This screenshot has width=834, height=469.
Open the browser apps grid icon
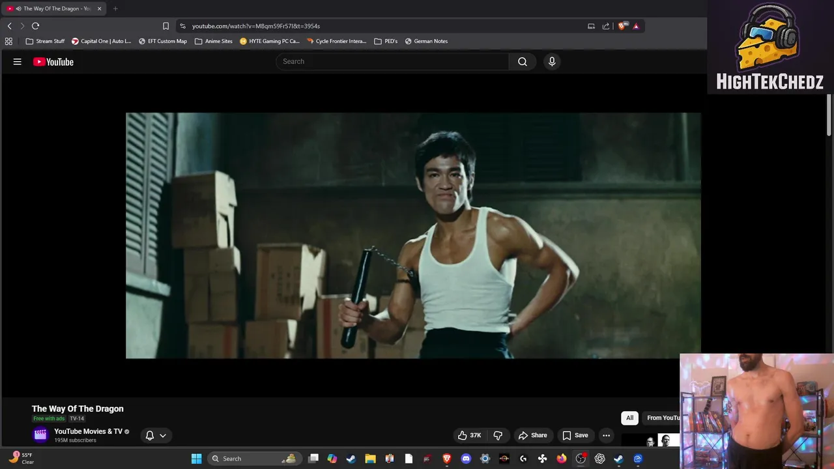(x=8, y=41)
